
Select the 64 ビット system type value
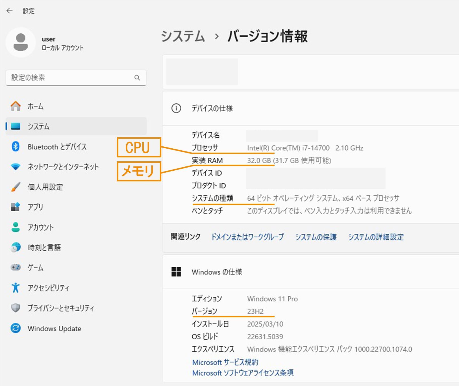point(323,198)
